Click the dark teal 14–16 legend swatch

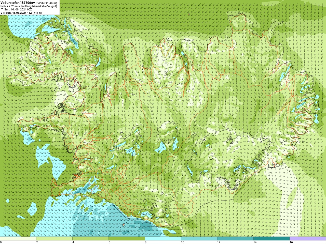(271, 239)
